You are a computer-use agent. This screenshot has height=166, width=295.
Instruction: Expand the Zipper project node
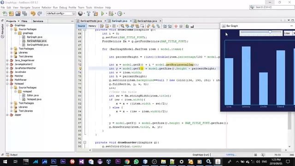pyautogui.click(x=7, y=115)
